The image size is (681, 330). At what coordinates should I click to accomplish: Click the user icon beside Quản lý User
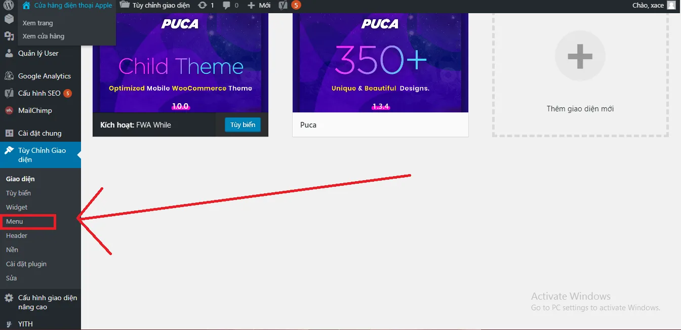click(x=9, y=53)
